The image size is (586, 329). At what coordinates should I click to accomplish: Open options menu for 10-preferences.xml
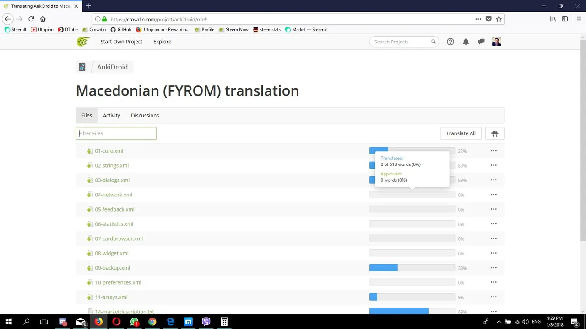pyautogui.click(x=494, y=282)
